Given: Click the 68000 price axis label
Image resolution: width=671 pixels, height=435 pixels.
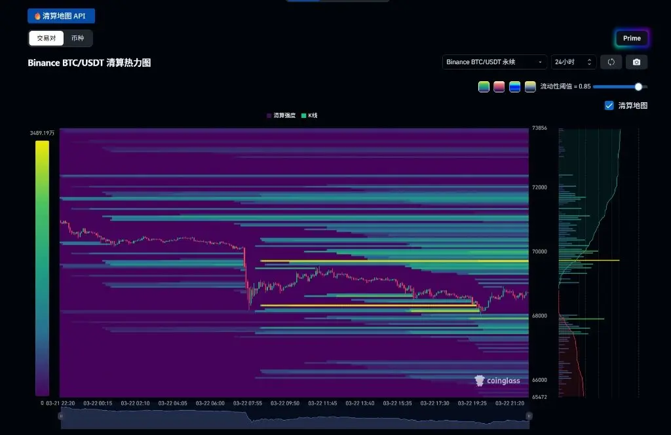Looking at the screenshot, I should (539, 316).
